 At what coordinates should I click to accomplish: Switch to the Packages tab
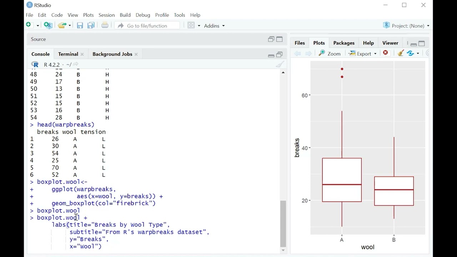tap(344, 43)
